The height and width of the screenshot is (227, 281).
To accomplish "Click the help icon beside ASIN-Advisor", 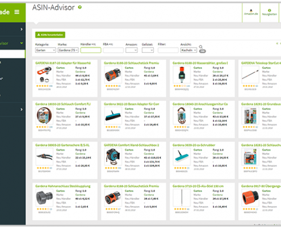I will point(80,7).
